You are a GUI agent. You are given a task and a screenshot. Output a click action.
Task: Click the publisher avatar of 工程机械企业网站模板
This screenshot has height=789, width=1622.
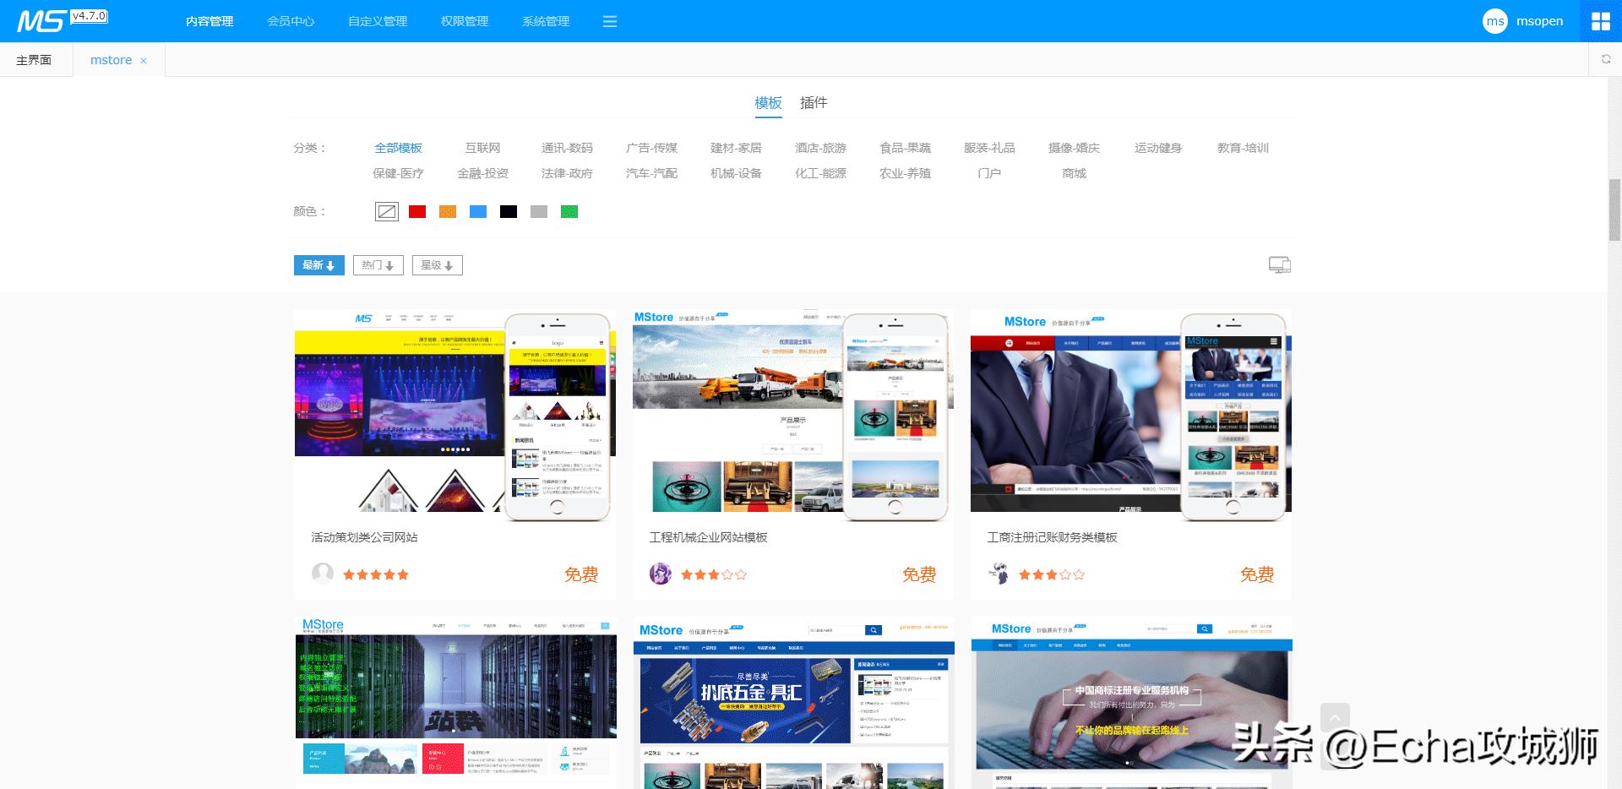tap(660, 574)
